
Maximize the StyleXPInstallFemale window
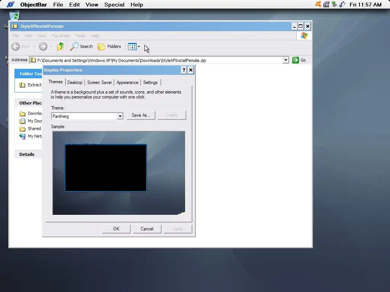[x=300, y=26]
